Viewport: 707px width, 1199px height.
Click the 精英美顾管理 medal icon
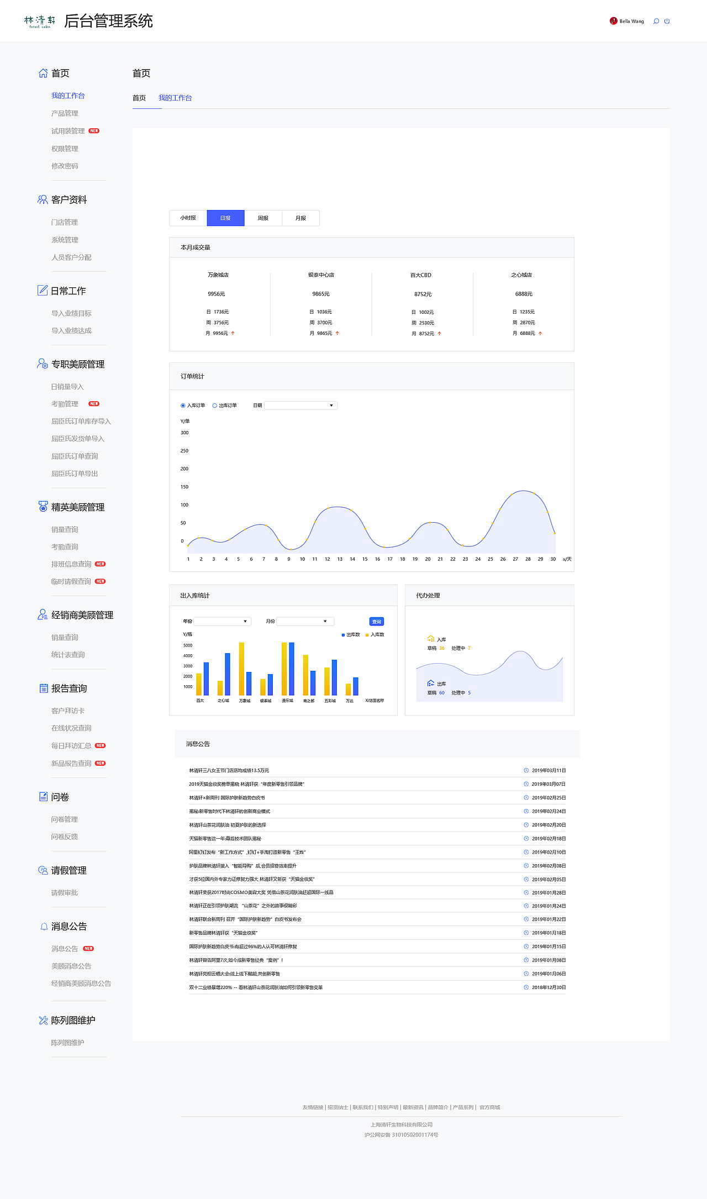click(x=43, y=507)
